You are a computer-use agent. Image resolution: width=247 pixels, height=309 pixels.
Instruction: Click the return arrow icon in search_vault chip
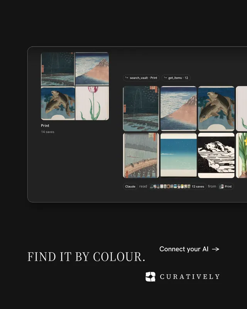pyautogui.click(x=127, y=78)
